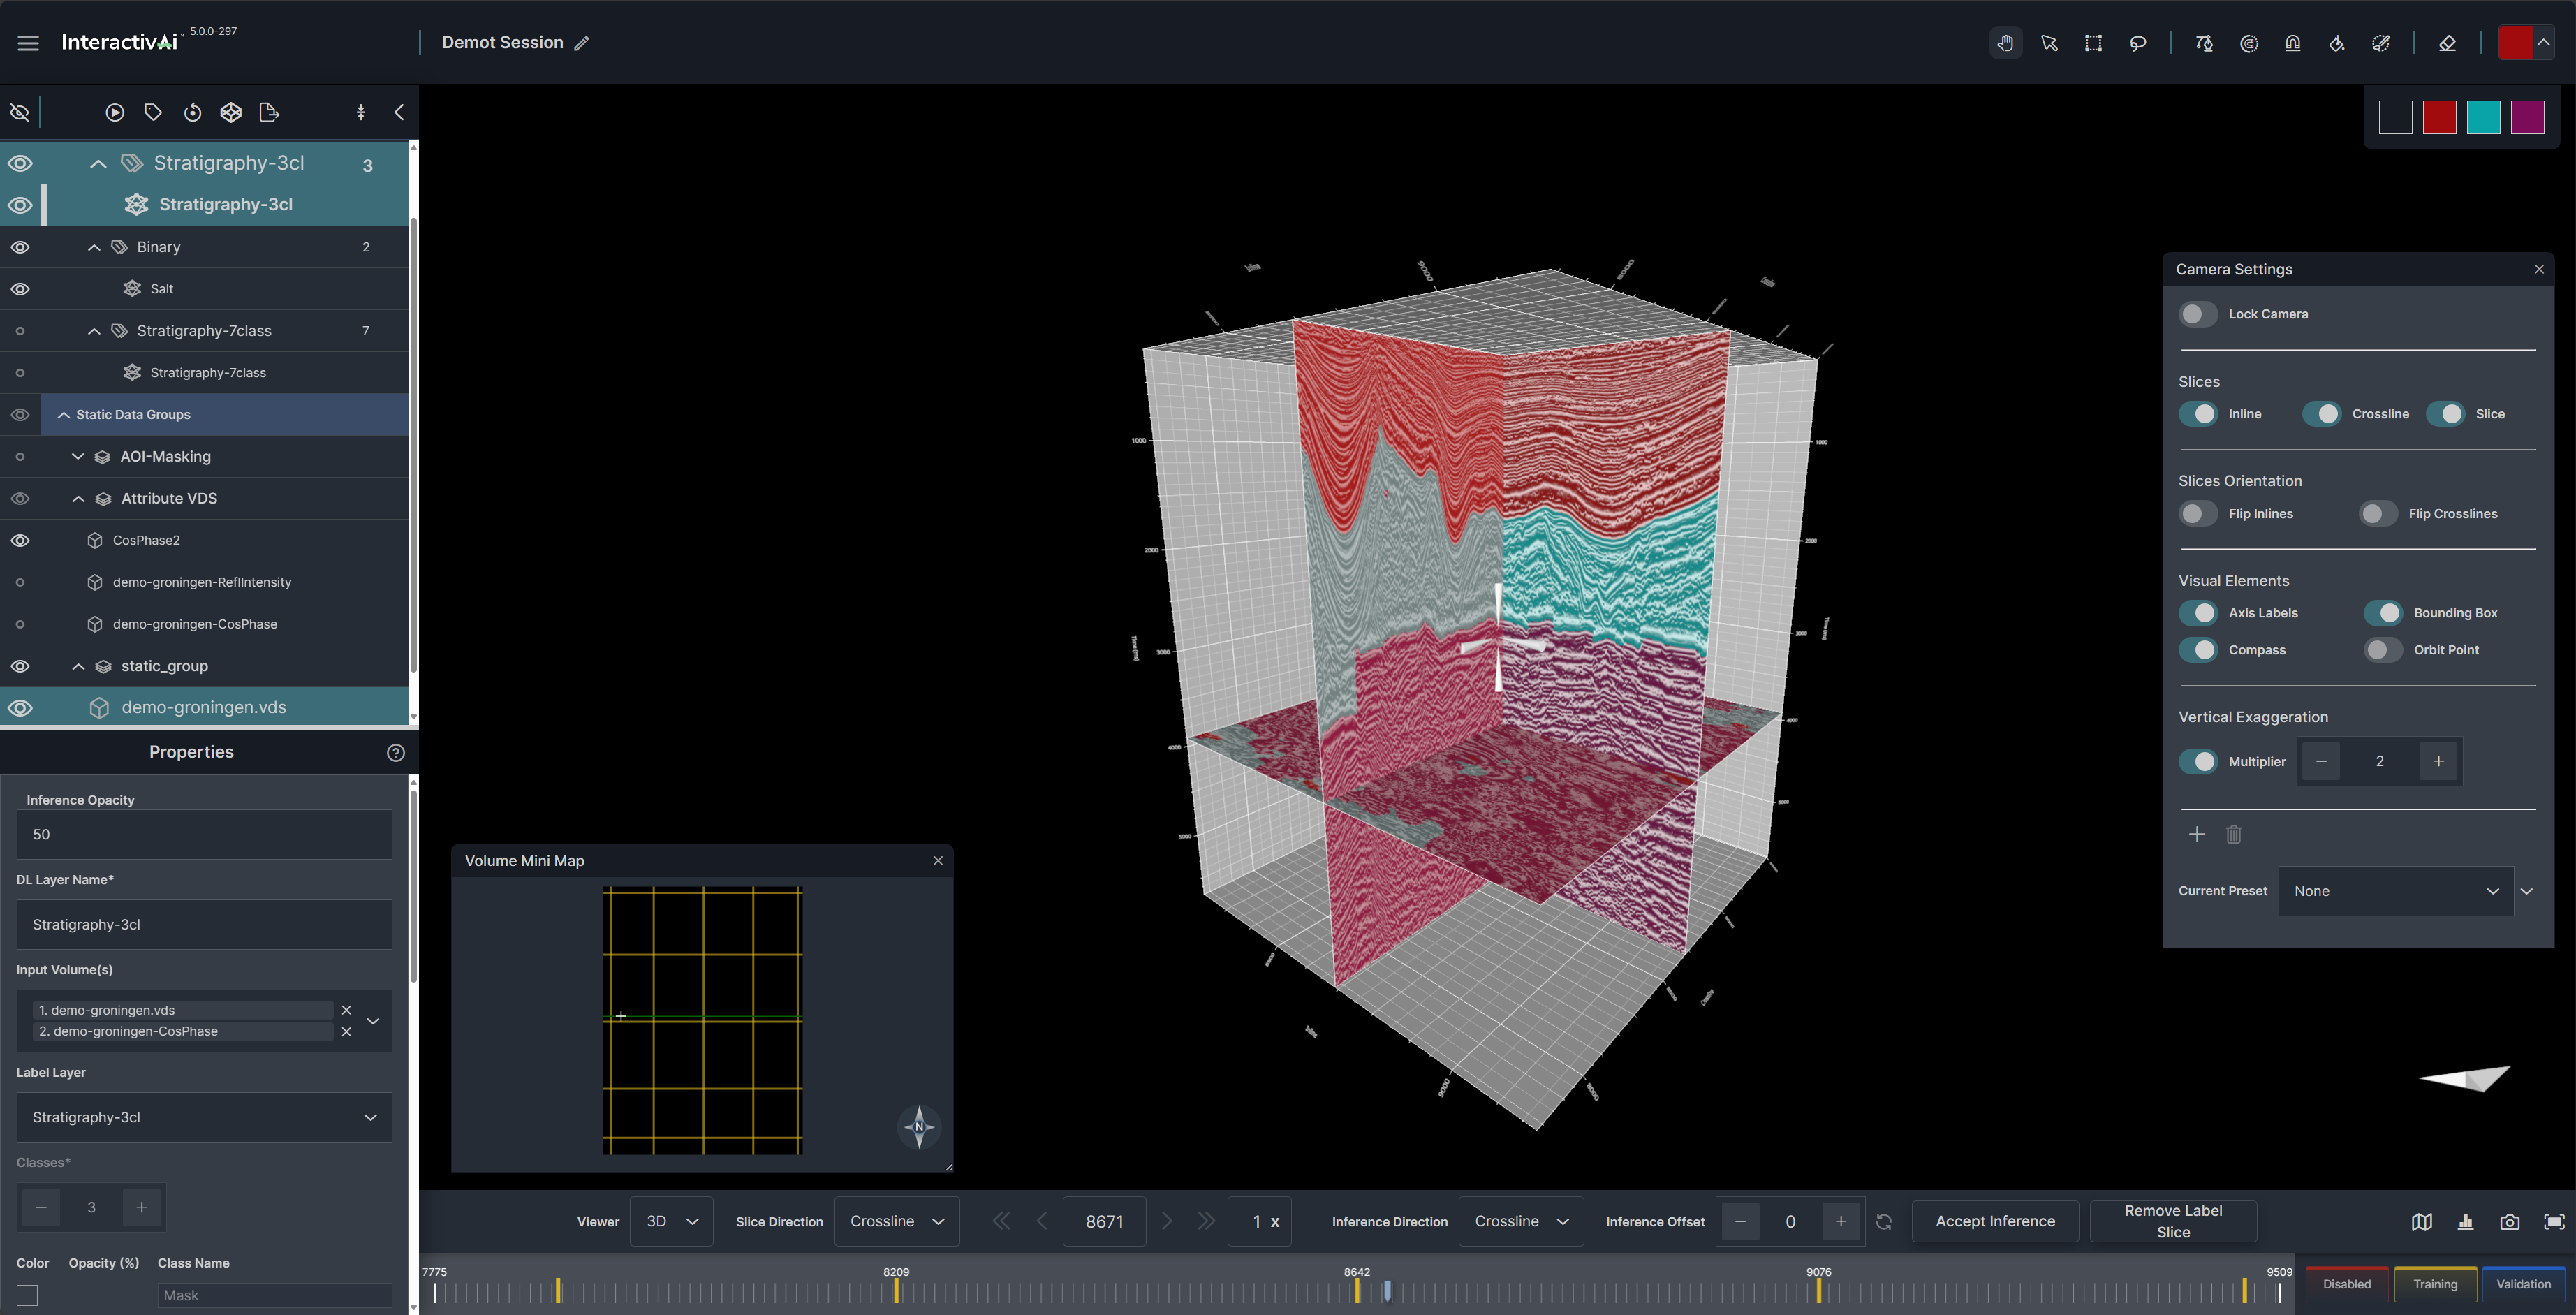Open the hamburger main menu
Image resolution: width=2576 pixels, height=1315 pixels.
[x=28, y=43]
